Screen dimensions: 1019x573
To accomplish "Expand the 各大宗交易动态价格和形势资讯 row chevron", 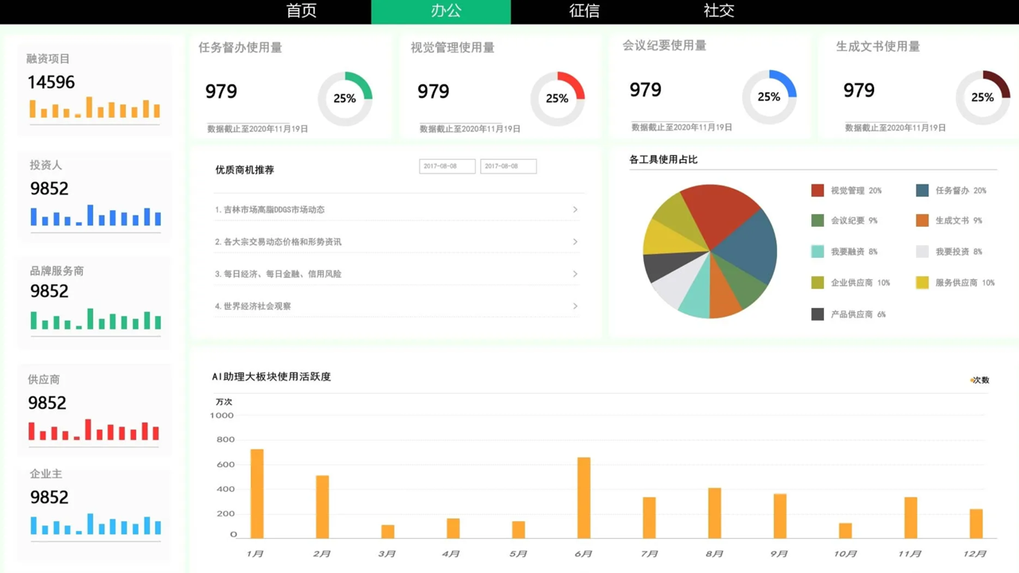I will click(575, 241).
